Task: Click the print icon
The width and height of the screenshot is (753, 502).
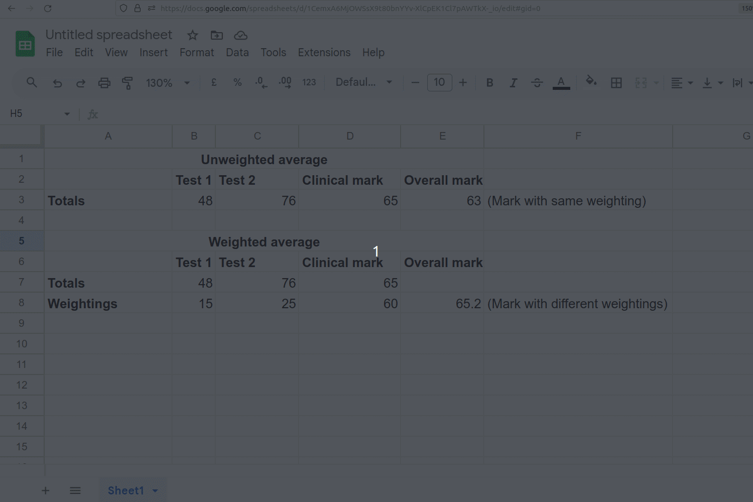Action: point(104,83)
